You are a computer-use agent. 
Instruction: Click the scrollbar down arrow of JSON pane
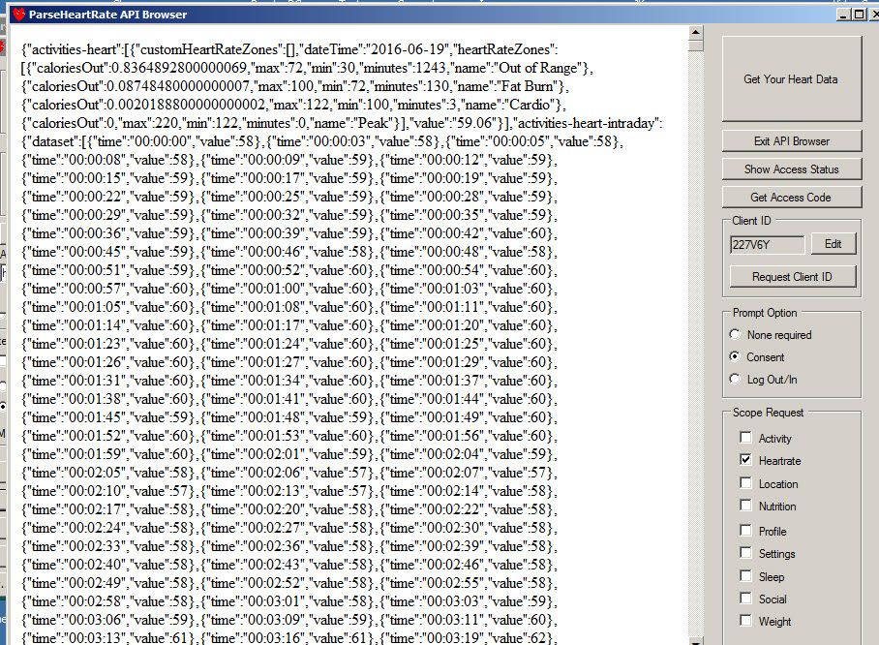click(696, 640)
